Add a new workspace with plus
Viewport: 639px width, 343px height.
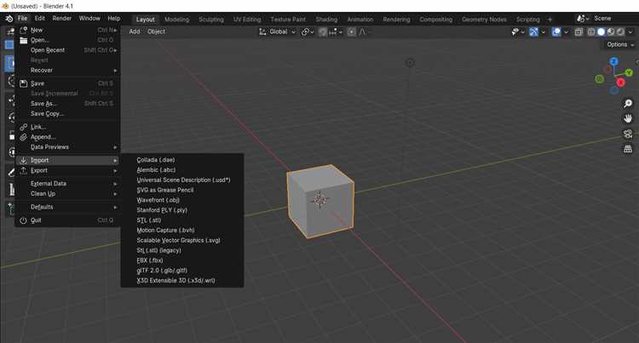[550, 20]
